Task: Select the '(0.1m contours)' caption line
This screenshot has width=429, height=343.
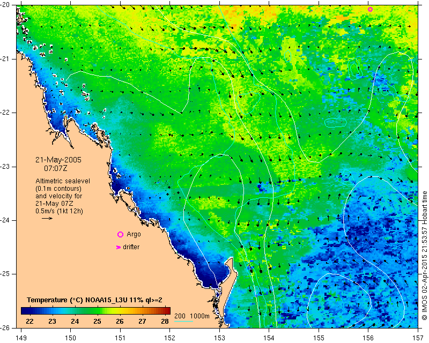Action: tap(58, 189)
